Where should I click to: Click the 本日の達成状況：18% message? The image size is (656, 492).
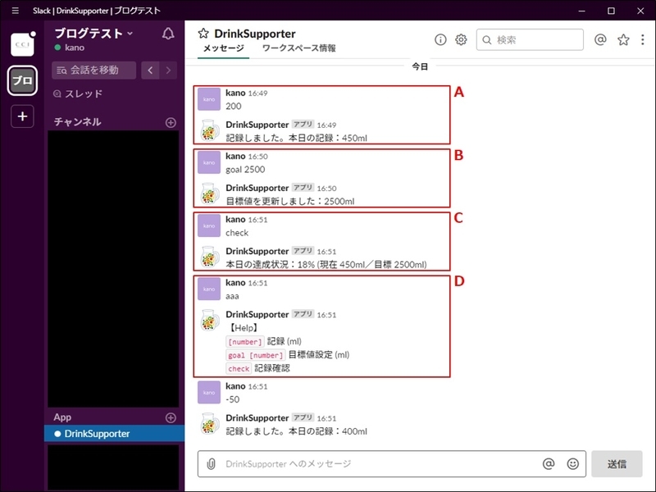click(x=326, y=264)
